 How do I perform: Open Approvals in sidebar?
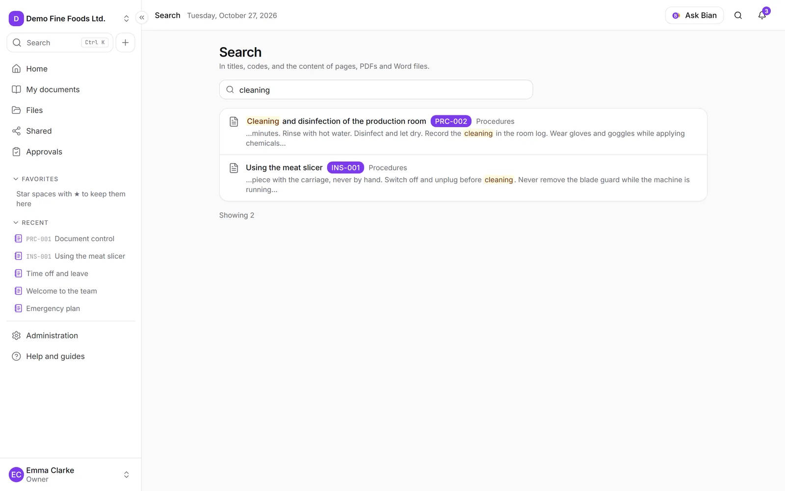(x=71, y=152)
